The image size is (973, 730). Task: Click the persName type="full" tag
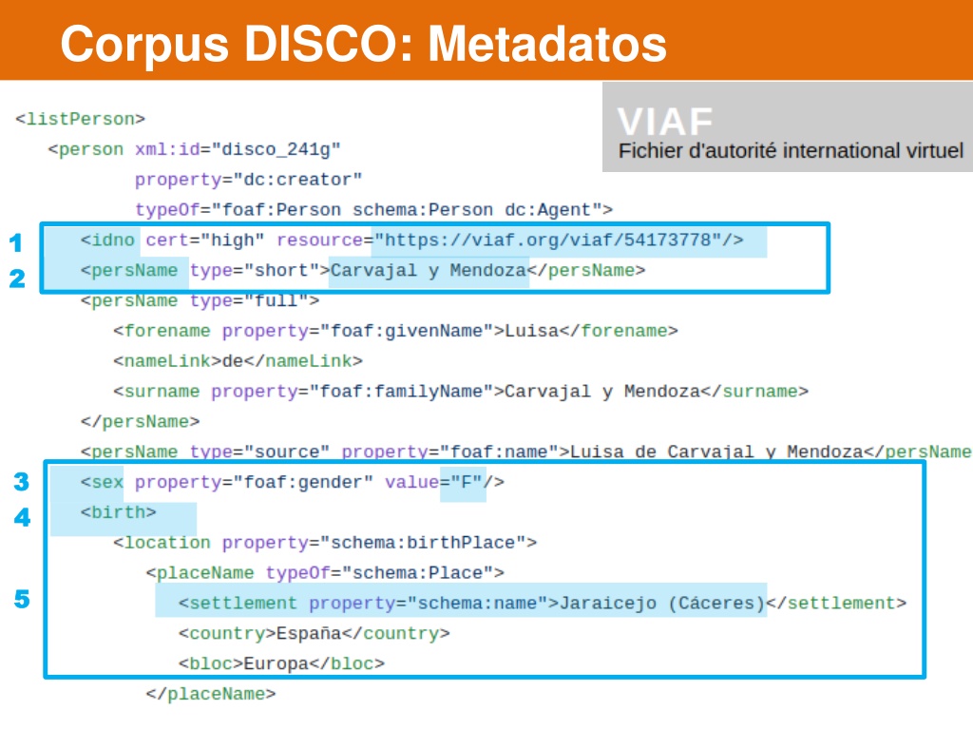tap(200, 300)
